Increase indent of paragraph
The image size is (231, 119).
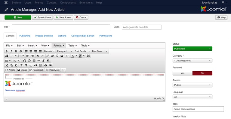click(32, 56)
